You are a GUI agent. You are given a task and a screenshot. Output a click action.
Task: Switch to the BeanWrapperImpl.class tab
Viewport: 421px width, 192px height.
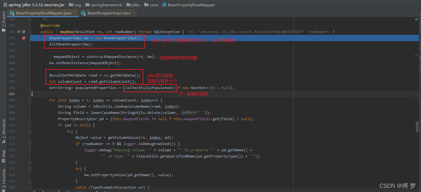click(x=109, y=13)
